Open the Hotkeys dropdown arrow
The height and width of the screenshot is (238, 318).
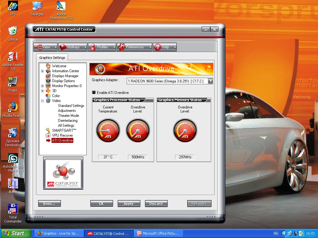pos(85,47)
